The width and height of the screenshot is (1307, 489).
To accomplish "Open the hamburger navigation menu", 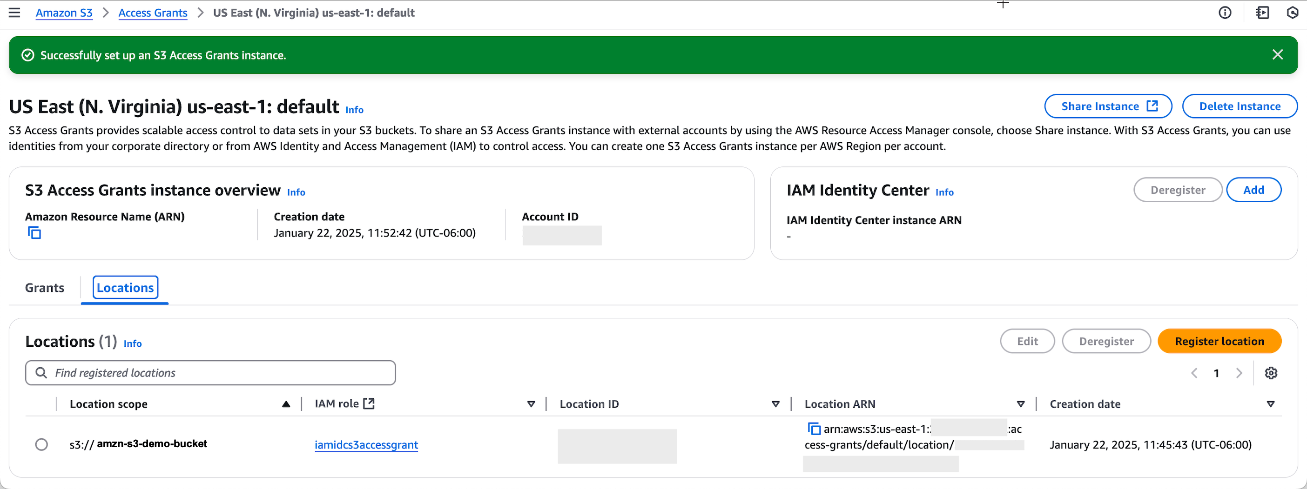I will coord(14,13).
